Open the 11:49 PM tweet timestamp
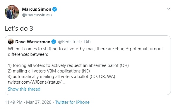The image size is (175, 109). 14,102
